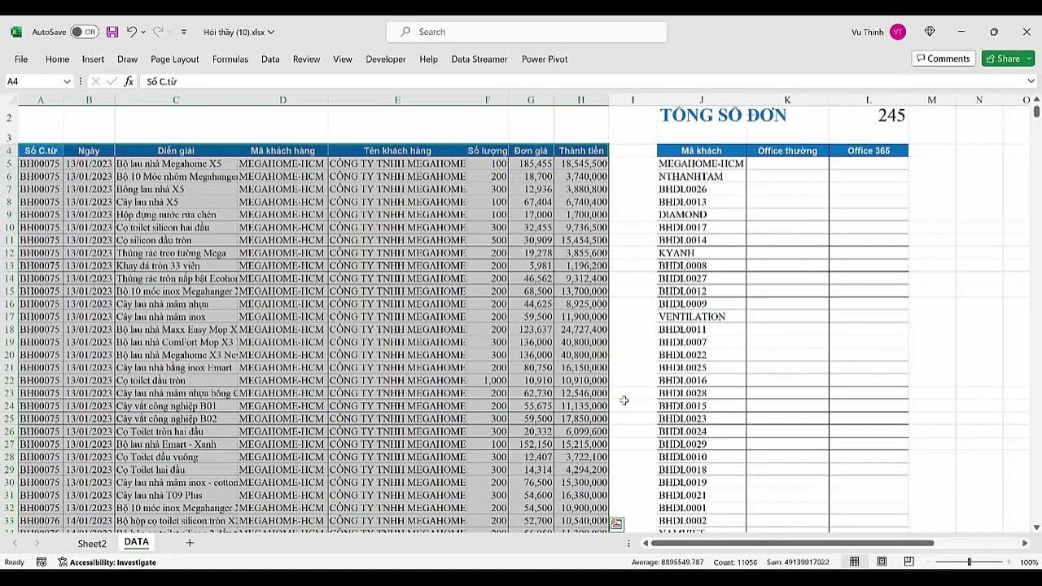Click the Share button
The height and width of the screenshot is (586, 1042).
point(1008,59)
